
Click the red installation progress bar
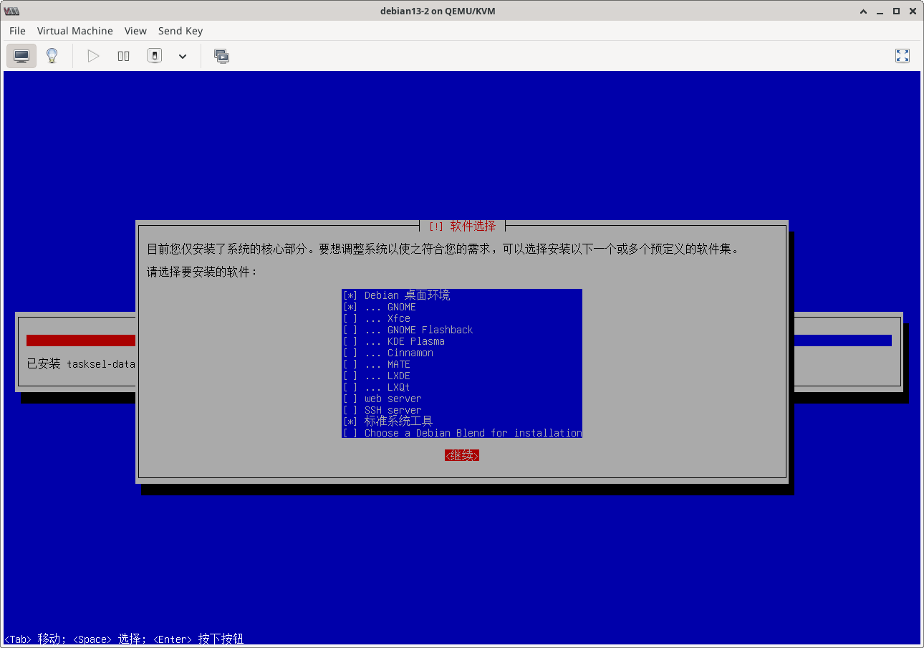coord(81,340)
